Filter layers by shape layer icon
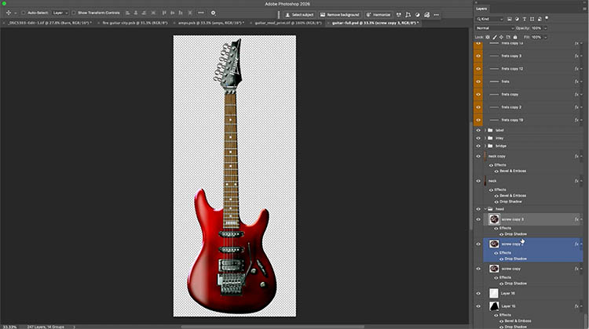The height and width of the screenshot is (329, 589). 532,19
